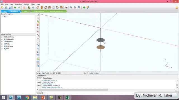The width and height of the screenshot is (179, 100).
Task: Choose the Create line tool
Action: click(x=38, y=35)
